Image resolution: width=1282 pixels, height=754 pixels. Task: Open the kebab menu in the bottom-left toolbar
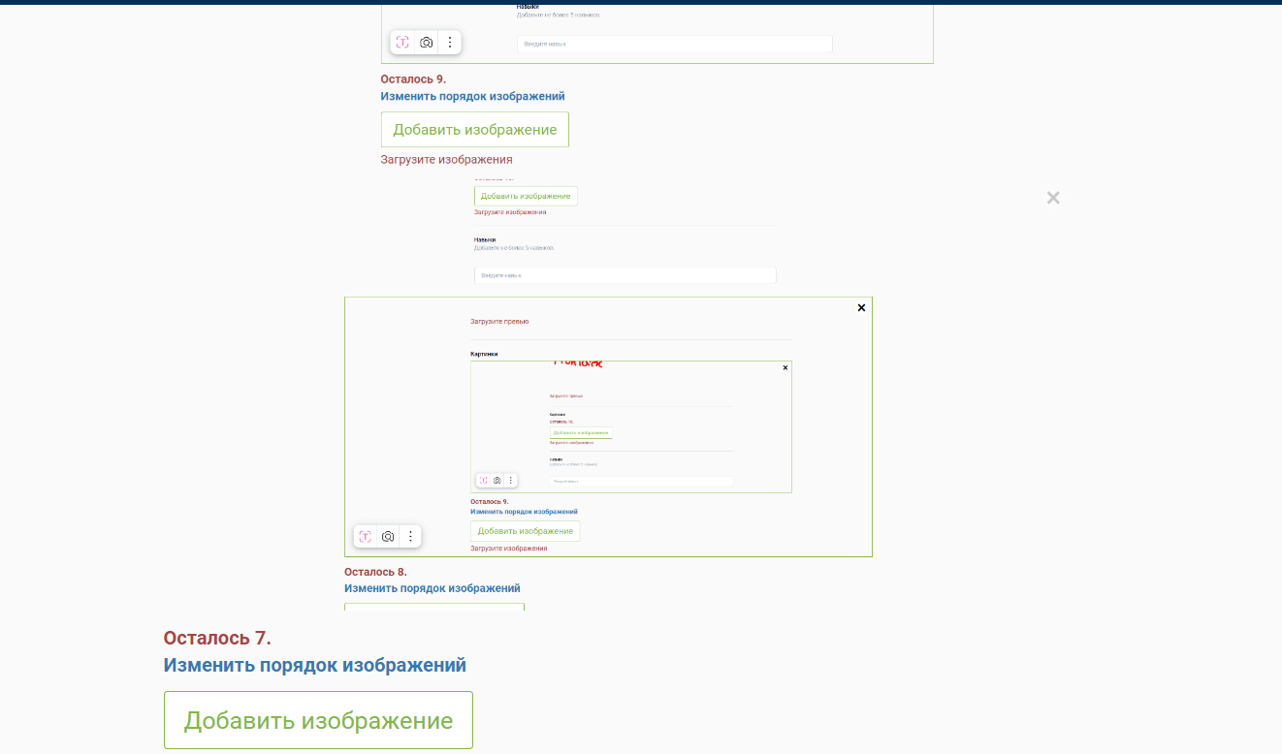tap(410, 536)
